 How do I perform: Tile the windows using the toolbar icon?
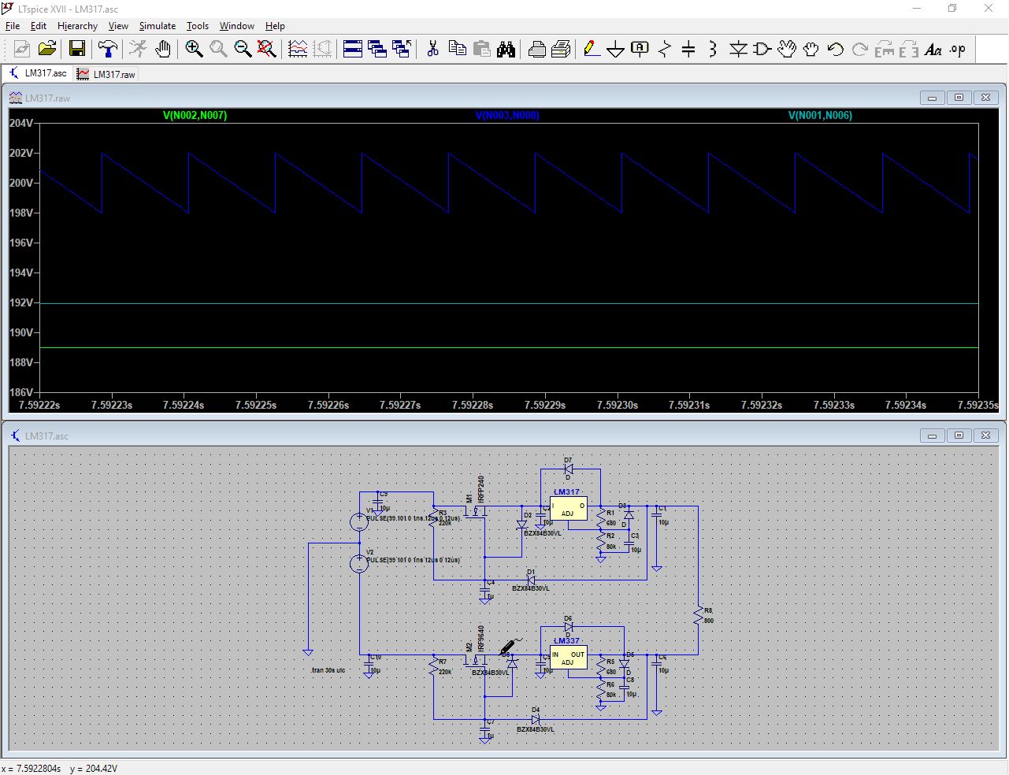[353, 50]
